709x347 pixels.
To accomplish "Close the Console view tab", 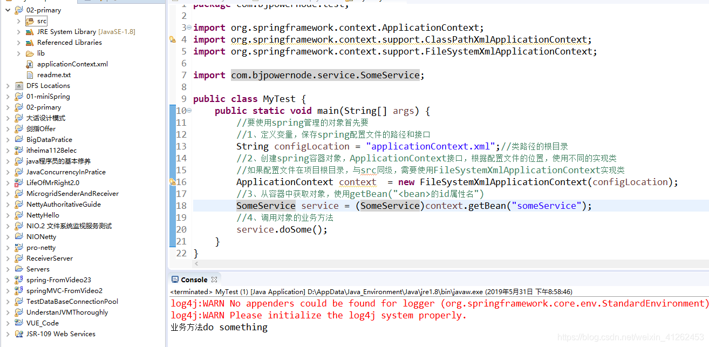I will tap(214, 280).
